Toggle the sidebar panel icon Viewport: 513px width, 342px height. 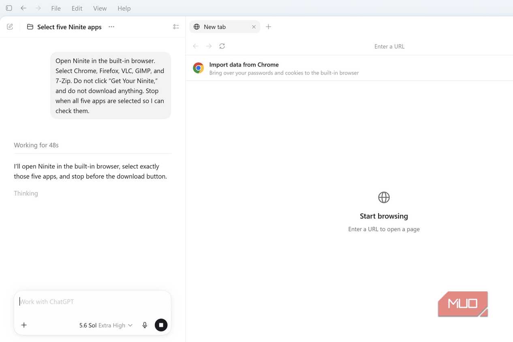[9, 8]
